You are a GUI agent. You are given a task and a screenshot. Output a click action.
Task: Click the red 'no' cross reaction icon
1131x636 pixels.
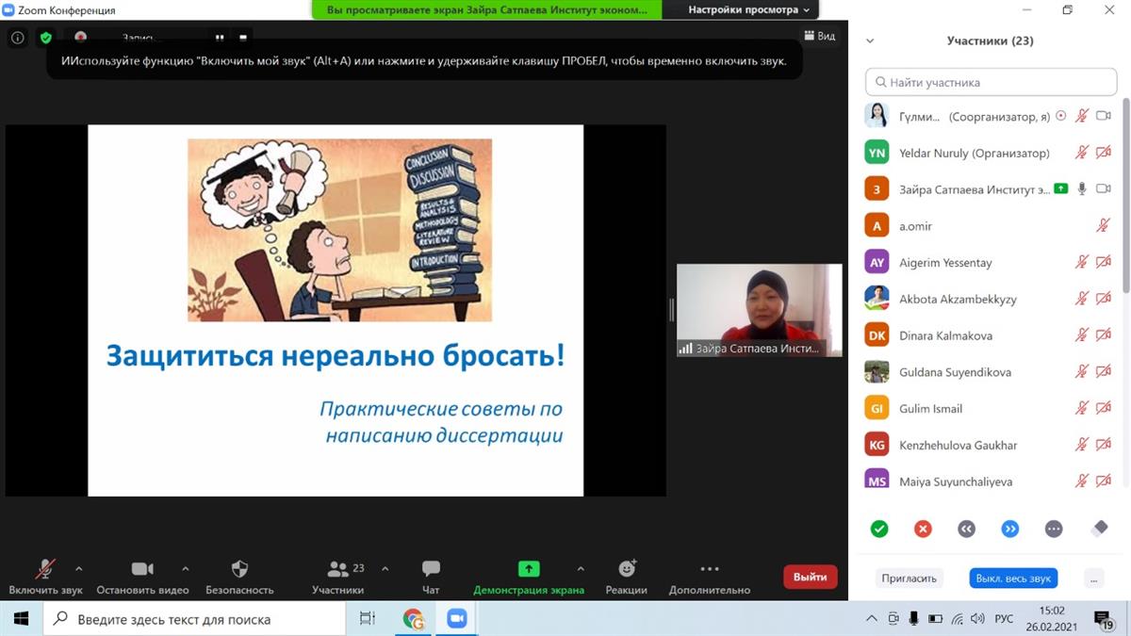(923, 530)
